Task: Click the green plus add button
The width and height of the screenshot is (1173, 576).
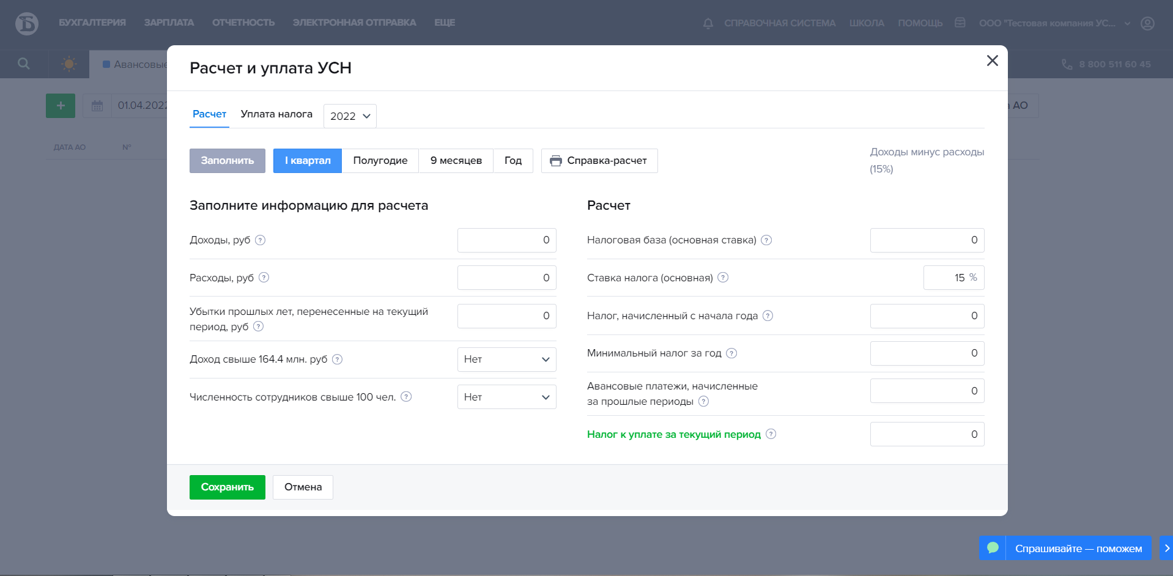Action: (x=61, y=106)
